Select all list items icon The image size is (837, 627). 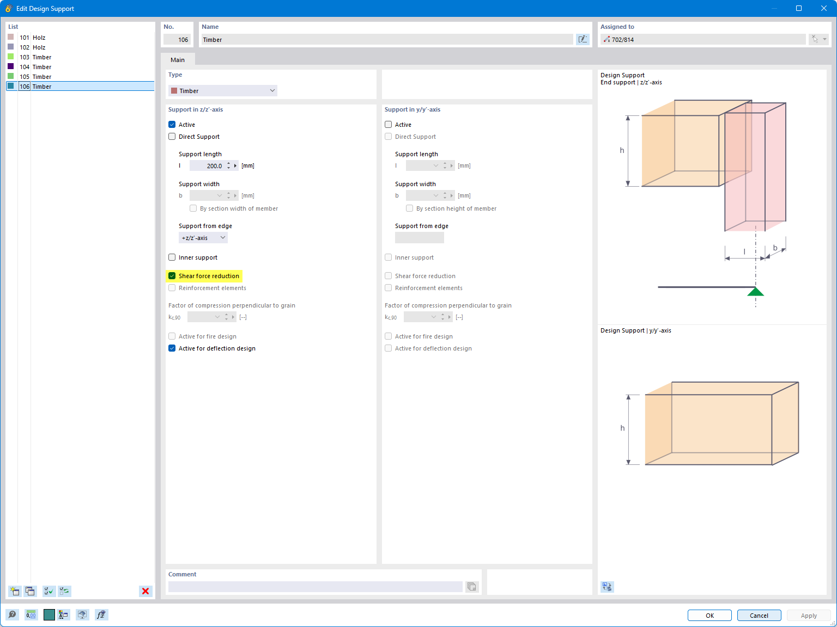(x=49, y=591)
